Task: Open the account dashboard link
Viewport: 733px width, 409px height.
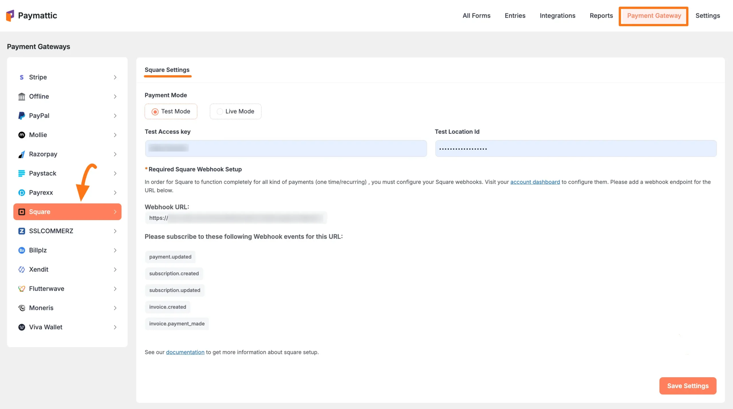Action: point(535,182)
